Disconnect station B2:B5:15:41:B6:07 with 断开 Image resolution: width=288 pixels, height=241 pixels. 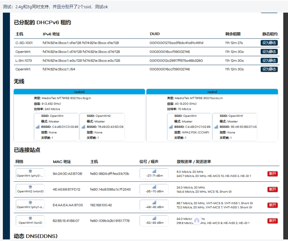point(273,221)
